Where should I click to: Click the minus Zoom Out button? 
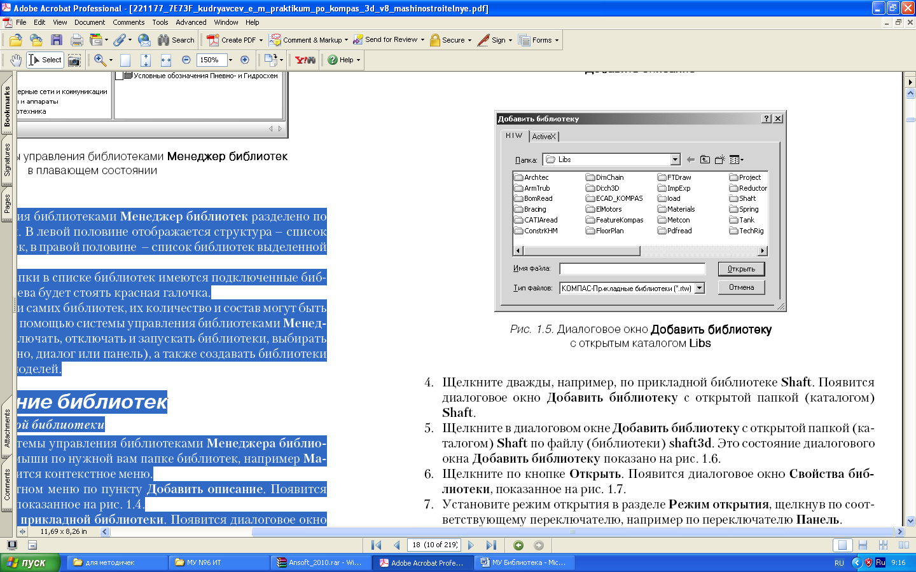(x=186, y=60)
